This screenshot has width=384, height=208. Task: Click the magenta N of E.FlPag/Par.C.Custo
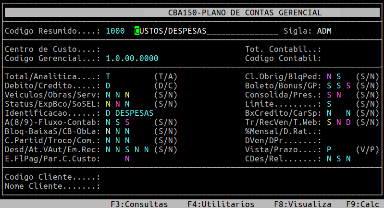click(127, 159)
